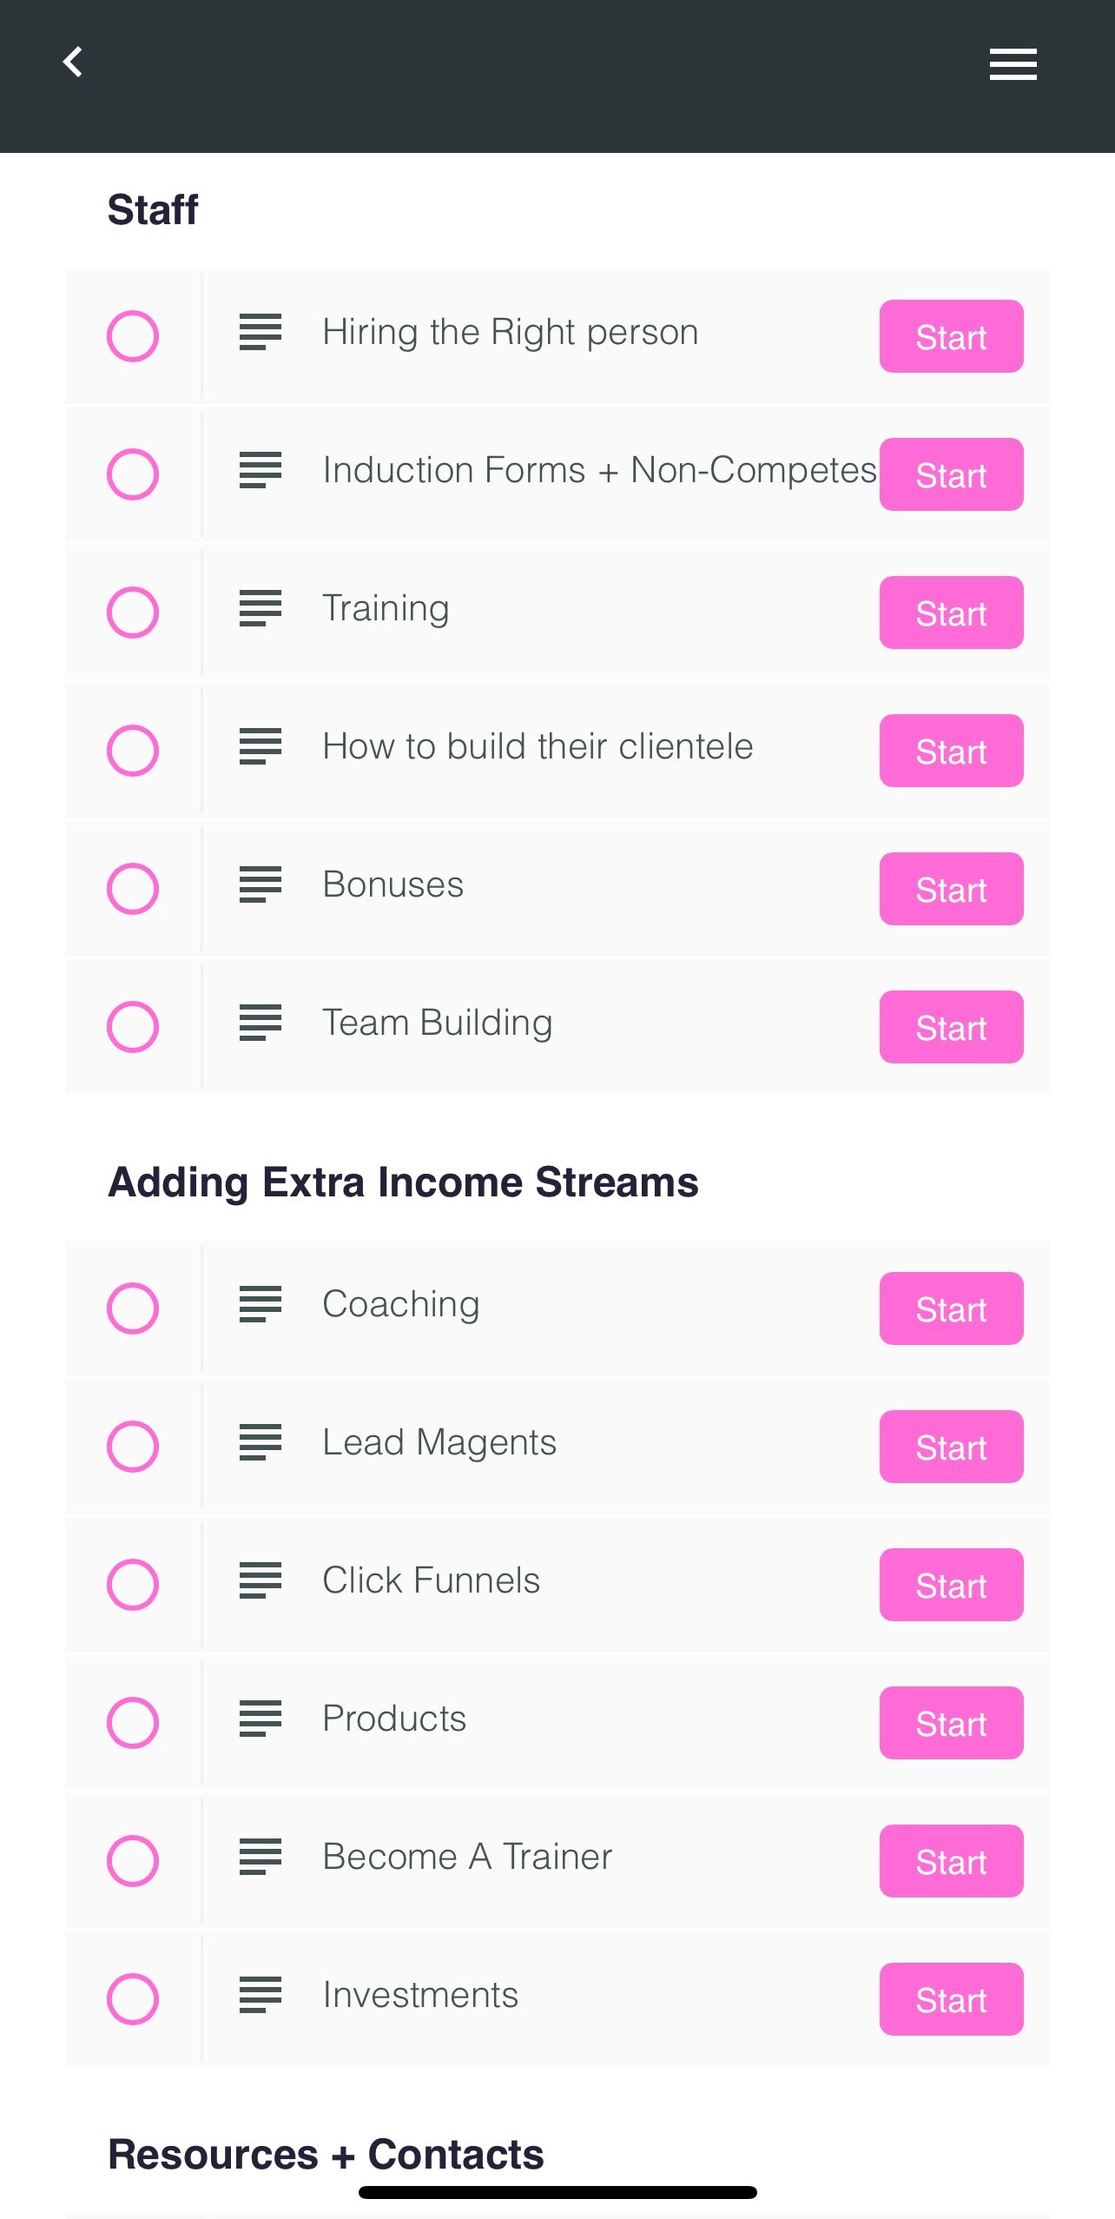Click lesson icon next to Coaching

[261, 1304]
